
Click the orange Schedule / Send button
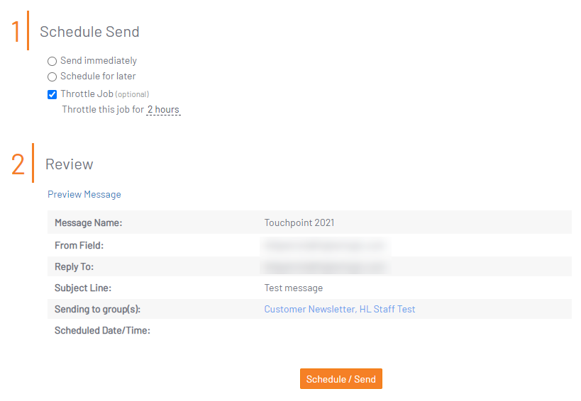click(x=341, y=379)
